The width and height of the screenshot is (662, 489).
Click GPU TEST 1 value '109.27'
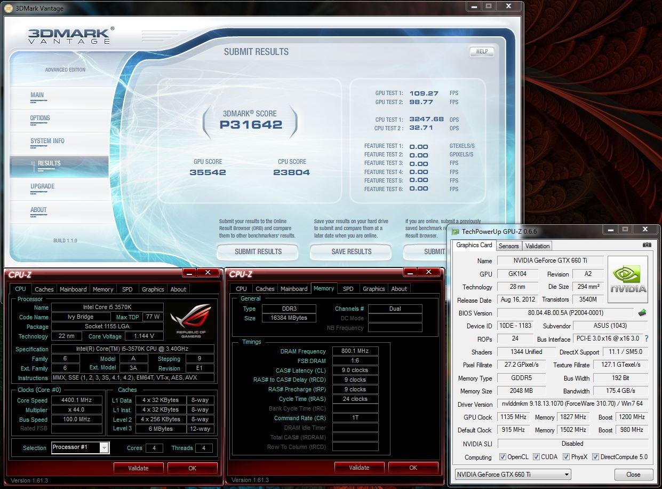click(424, 93)
